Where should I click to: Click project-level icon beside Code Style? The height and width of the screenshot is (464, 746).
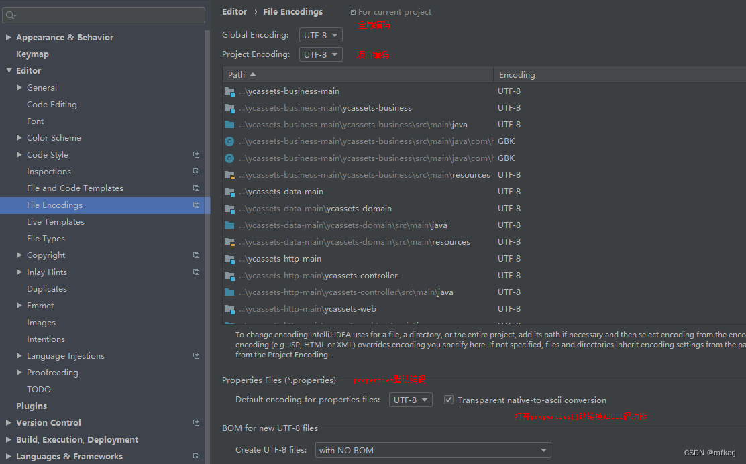(196, 154)
